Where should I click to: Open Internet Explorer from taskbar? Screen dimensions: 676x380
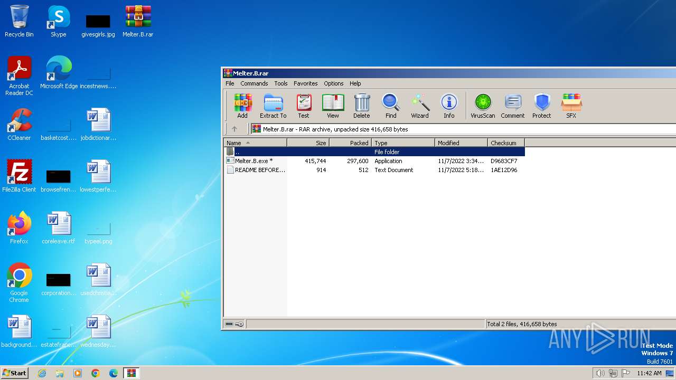point(42,373)
